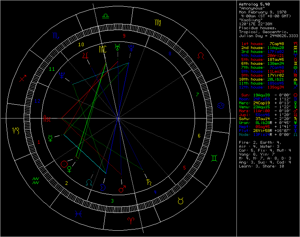The height and width of the screenshot is (237, 300).
Task: Click the blue Pisces glyph on the zodiac ring
Action: click(x=79, y=214)
